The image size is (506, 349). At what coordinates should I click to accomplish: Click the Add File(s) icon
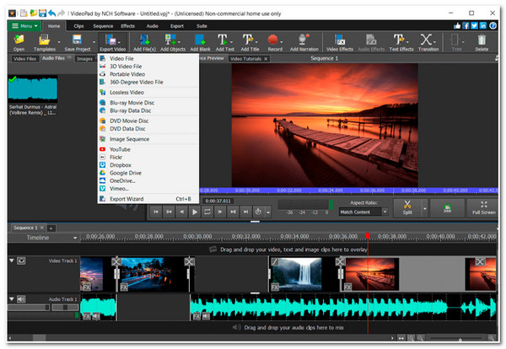144,43
